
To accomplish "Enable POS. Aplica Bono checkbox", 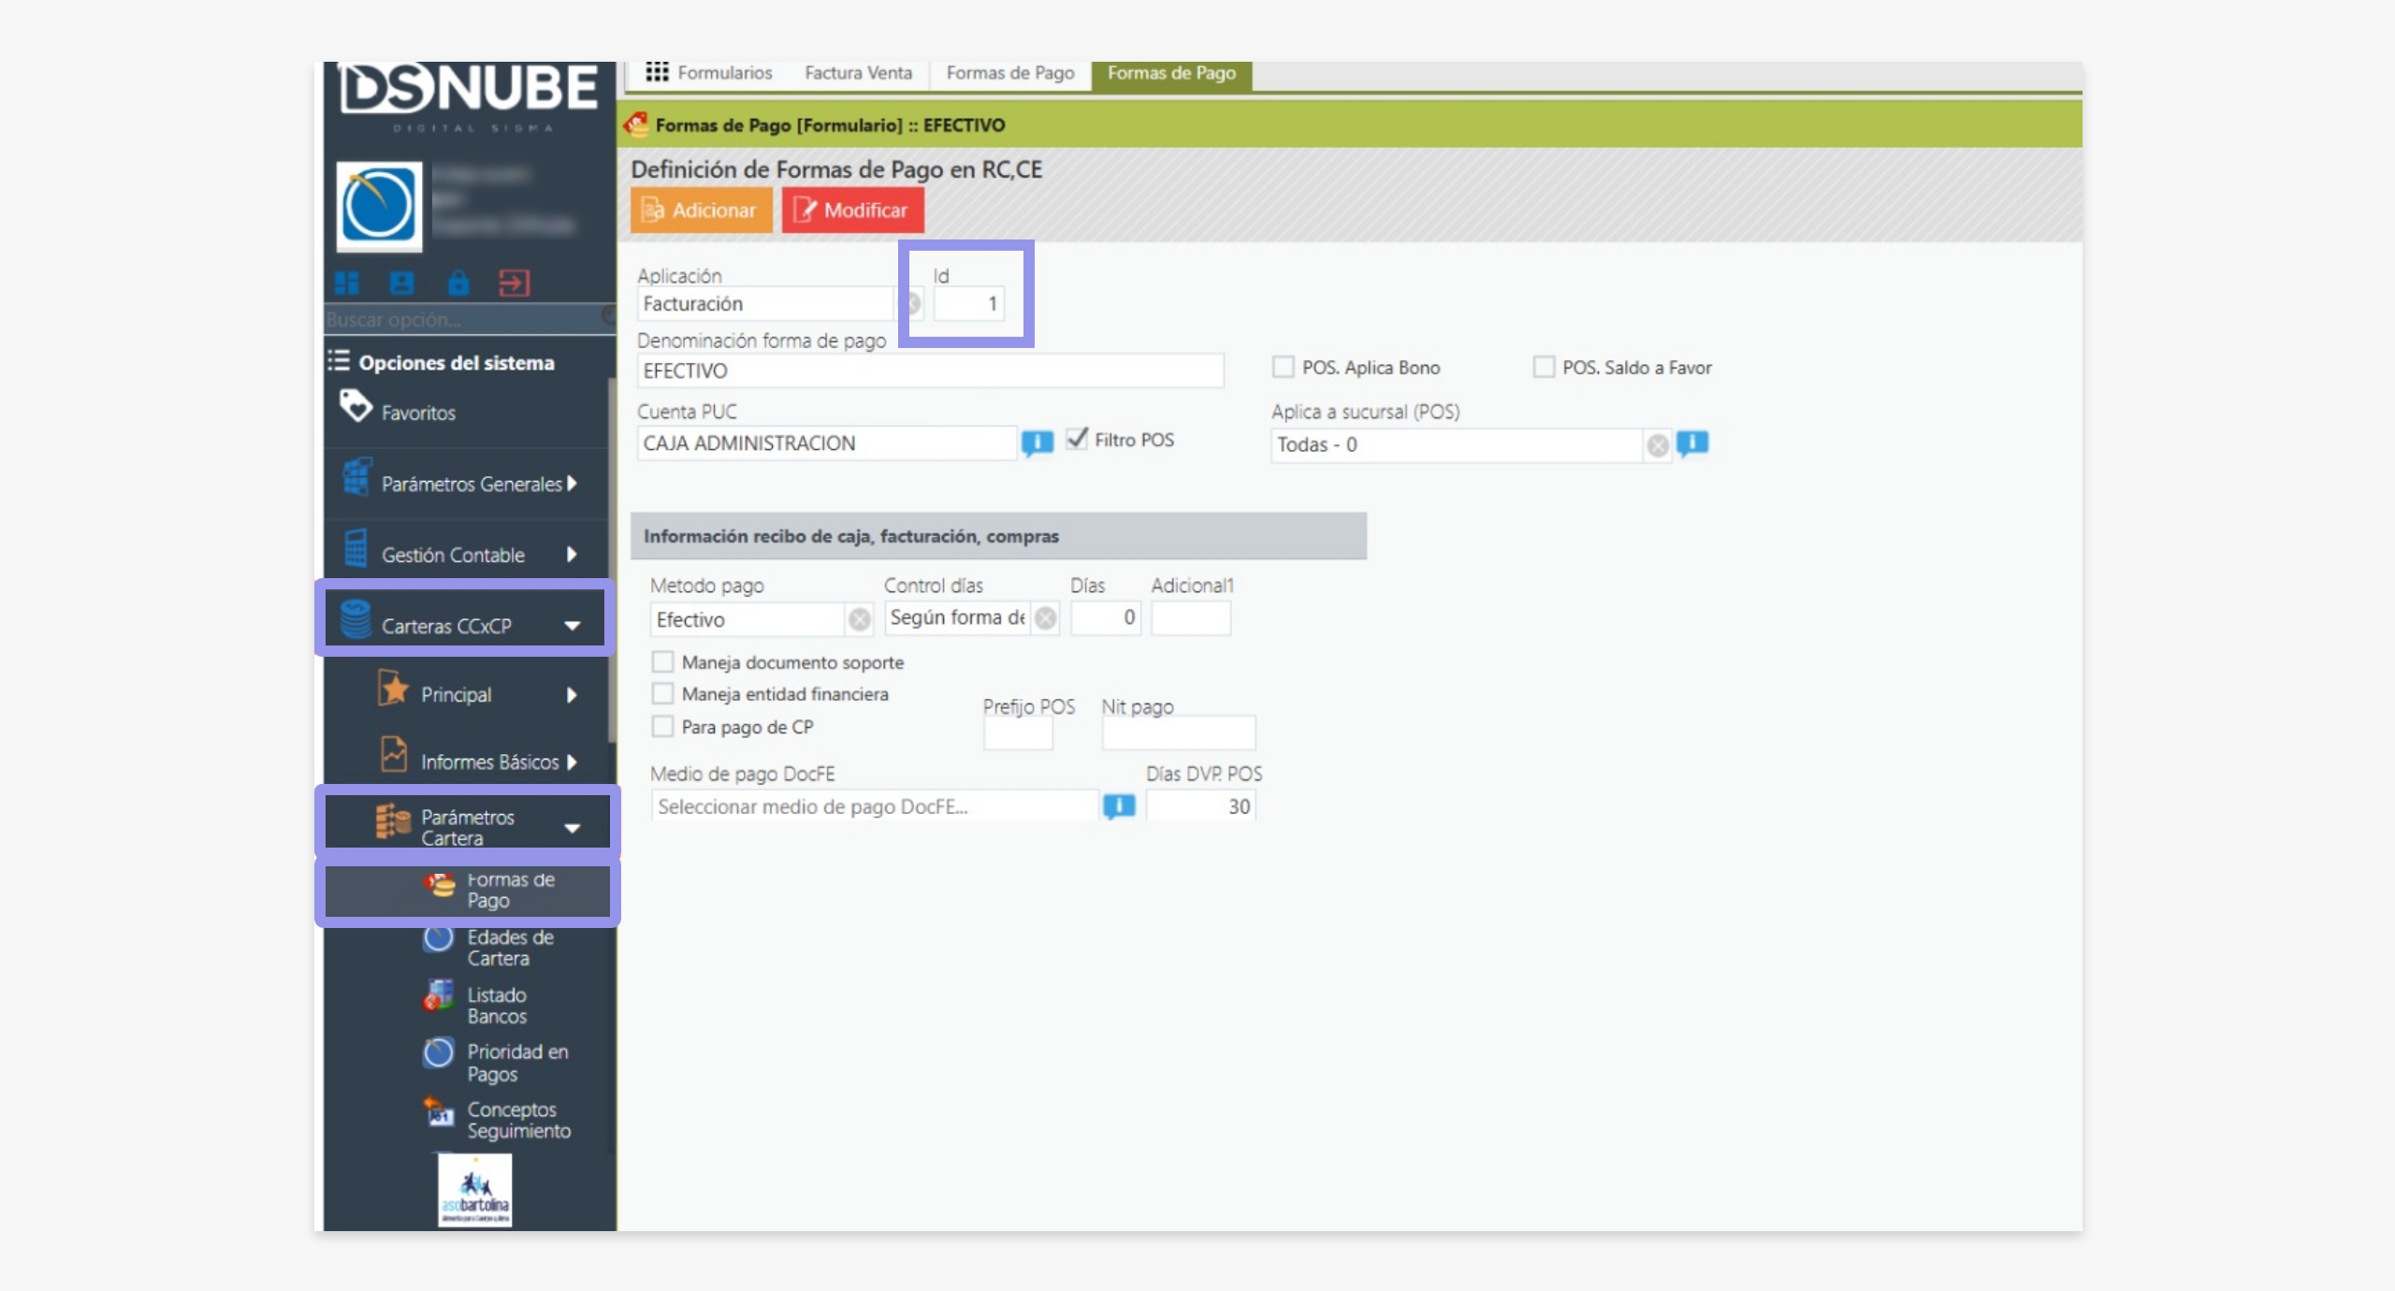I will [x=1283, y=367].
